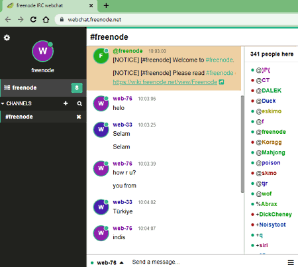Open the browser home page icon
Screen dimensions: 298x267
(x=46, y=20)
